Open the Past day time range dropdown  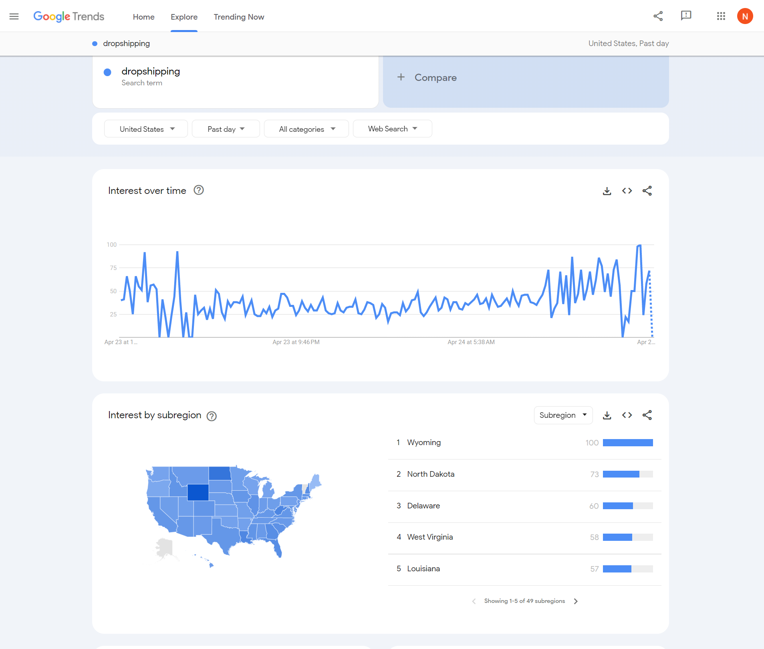pyautogui.click(x=226, y=129)
